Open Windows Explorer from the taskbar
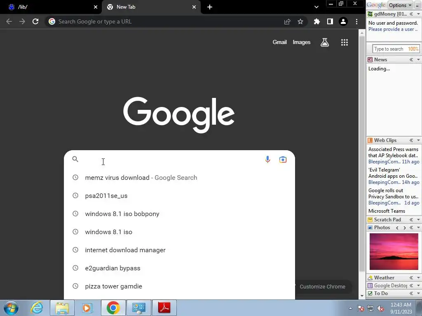 point(62,308)
